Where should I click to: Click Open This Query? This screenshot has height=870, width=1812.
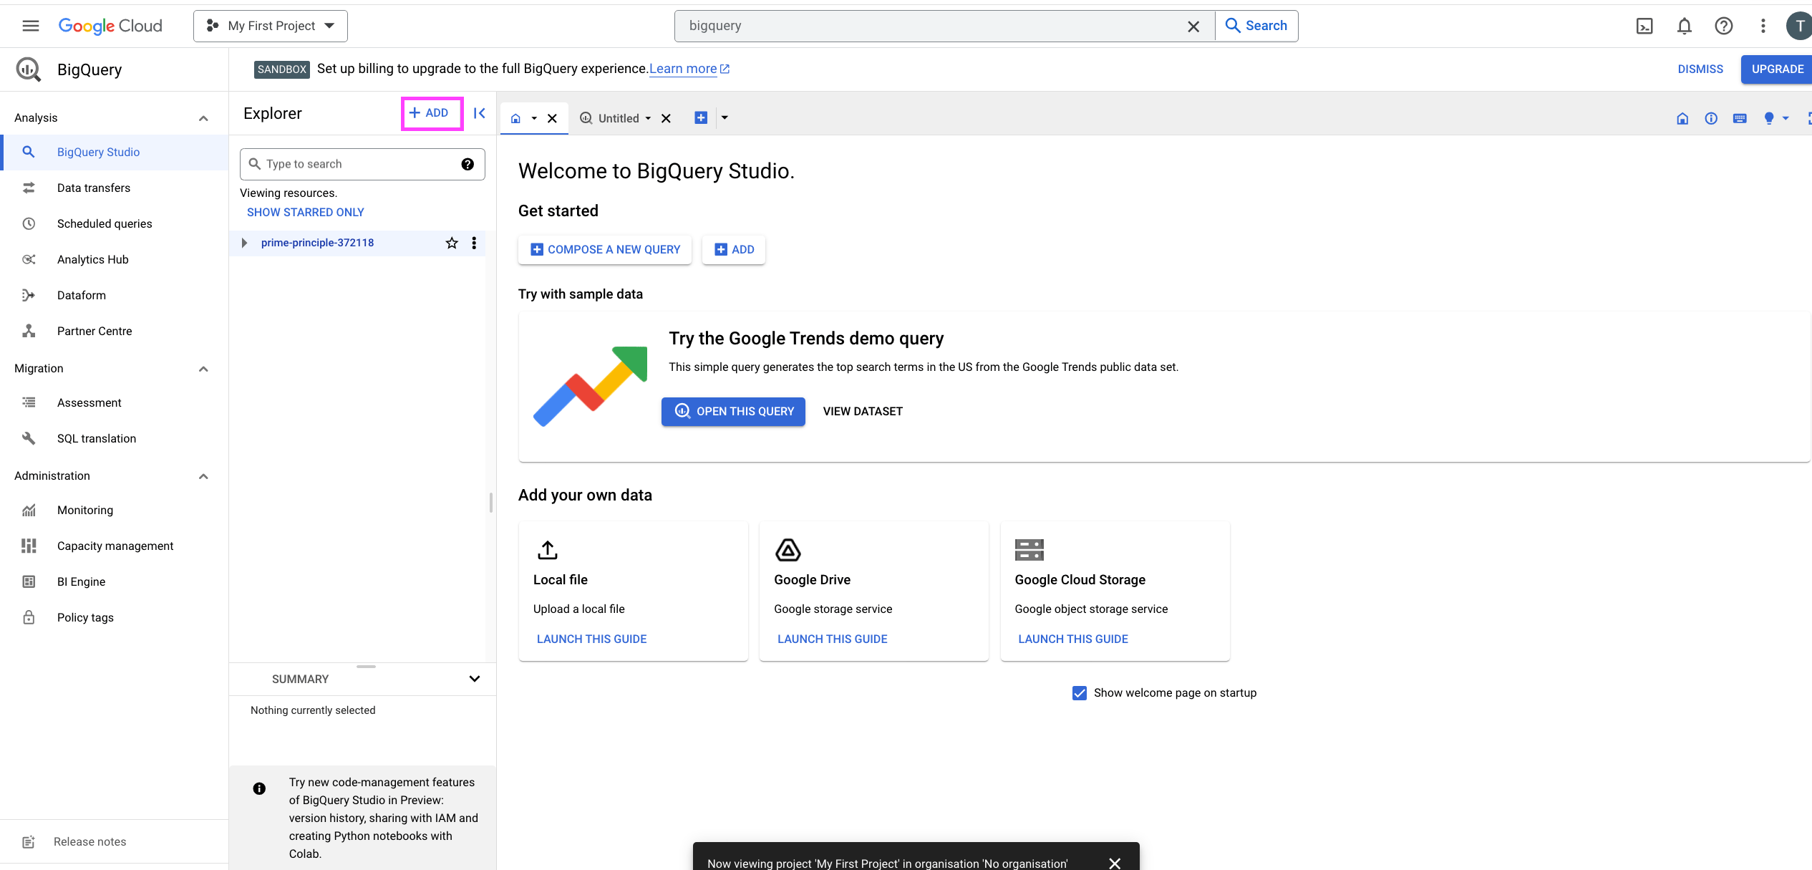733,412
